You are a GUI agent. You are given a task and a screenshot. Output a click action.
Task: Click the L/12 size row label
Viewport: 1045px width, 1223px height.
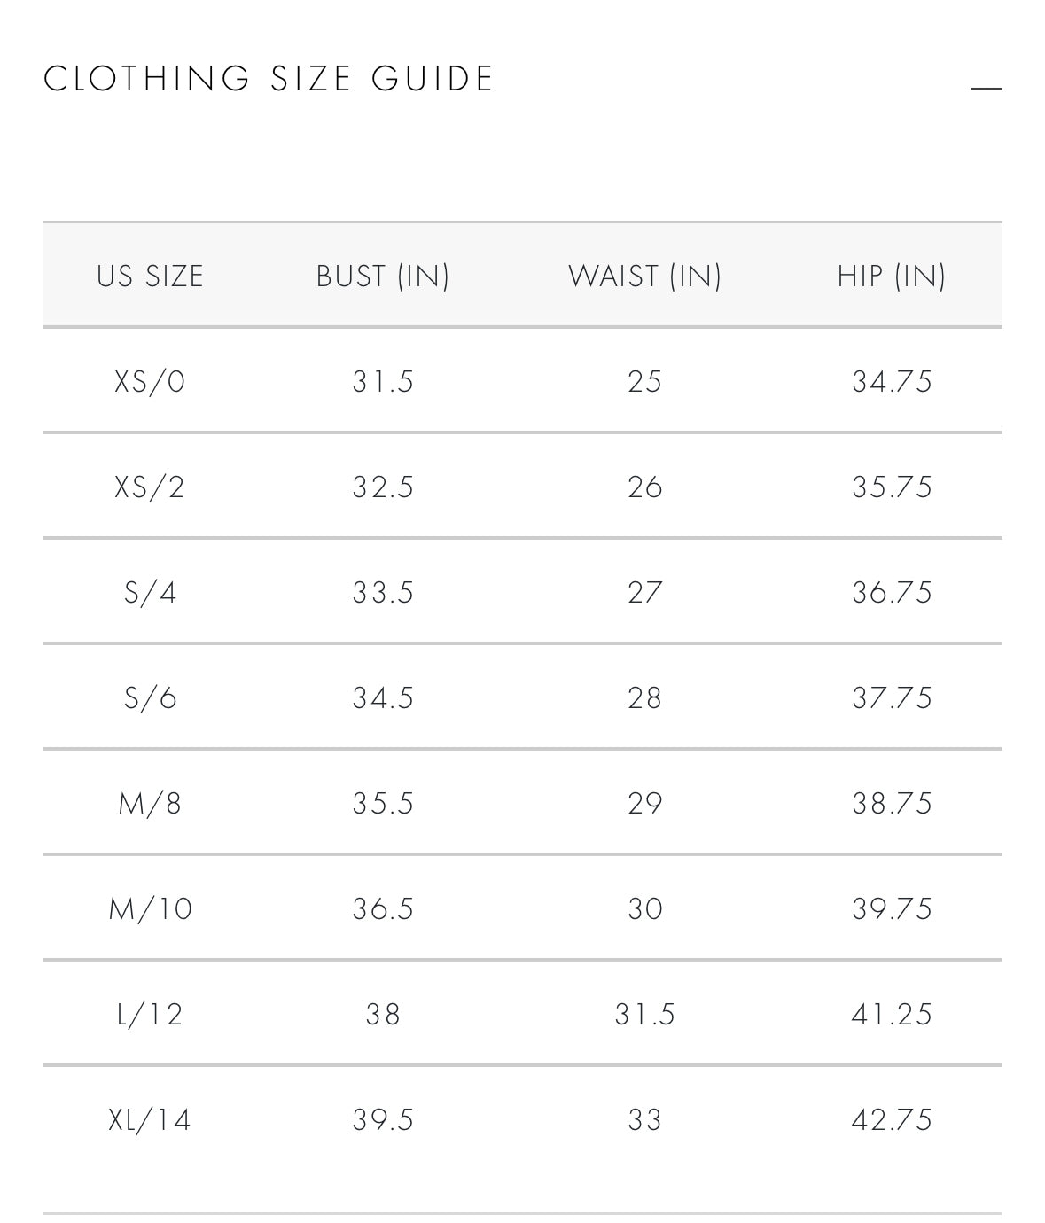coord(150,1014)
